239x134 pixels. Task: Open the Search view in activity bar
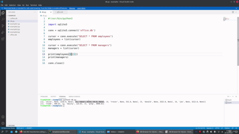pyautogui.click(x=3, y=19)
